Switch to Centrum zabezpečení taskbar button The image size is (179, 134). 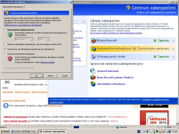(x=53, y=131)
